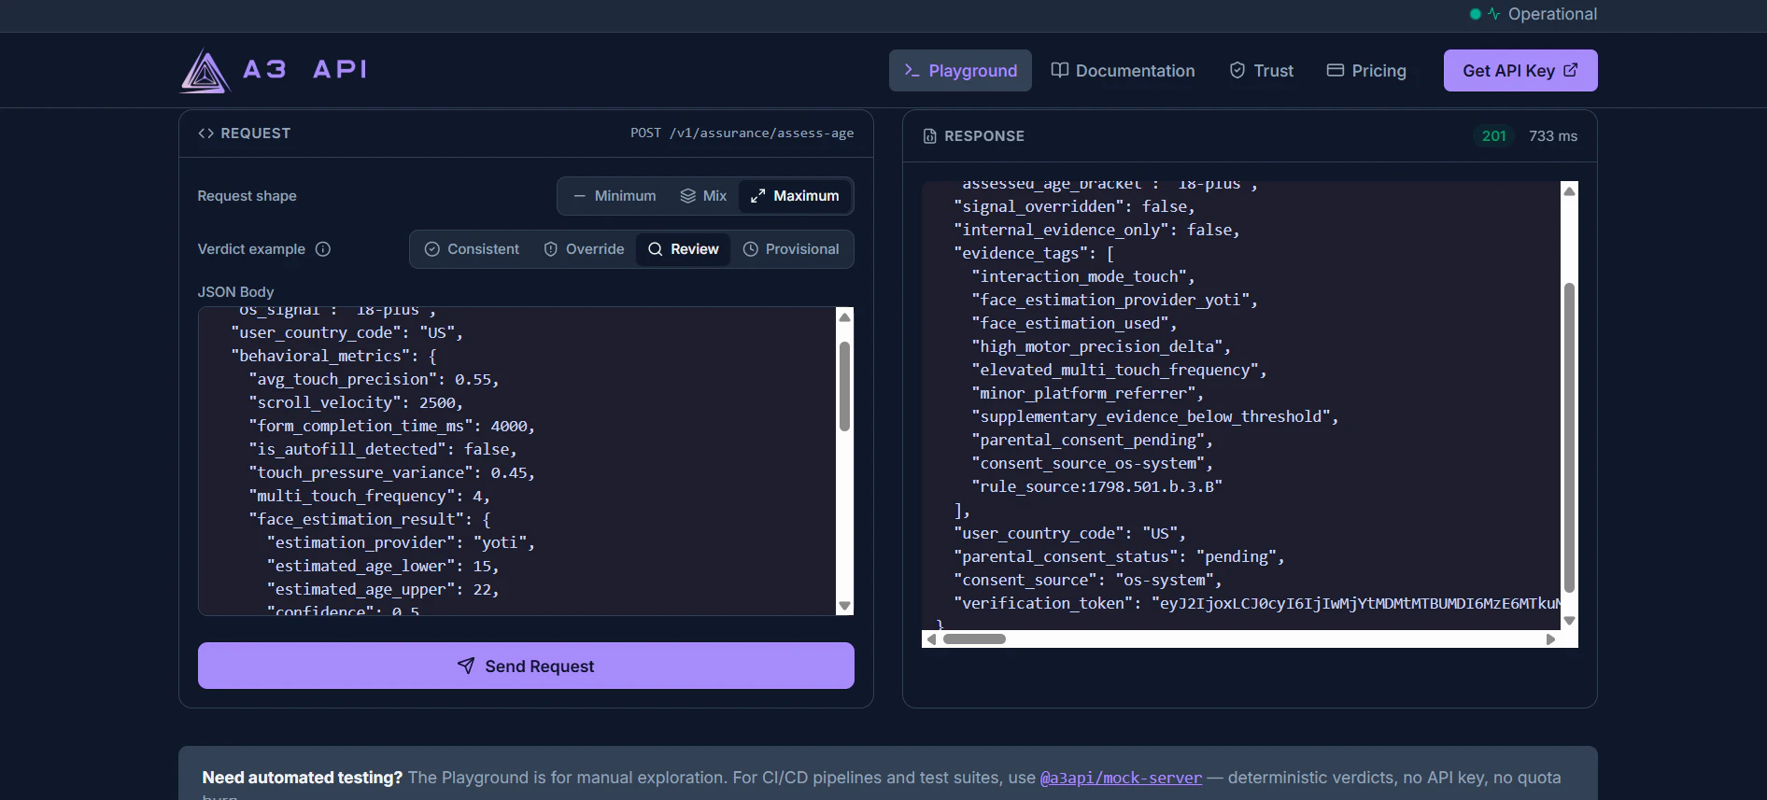Click the response horizontal scrollbar thumb
The image size is (1767, 800).
(x=974, y=639)
